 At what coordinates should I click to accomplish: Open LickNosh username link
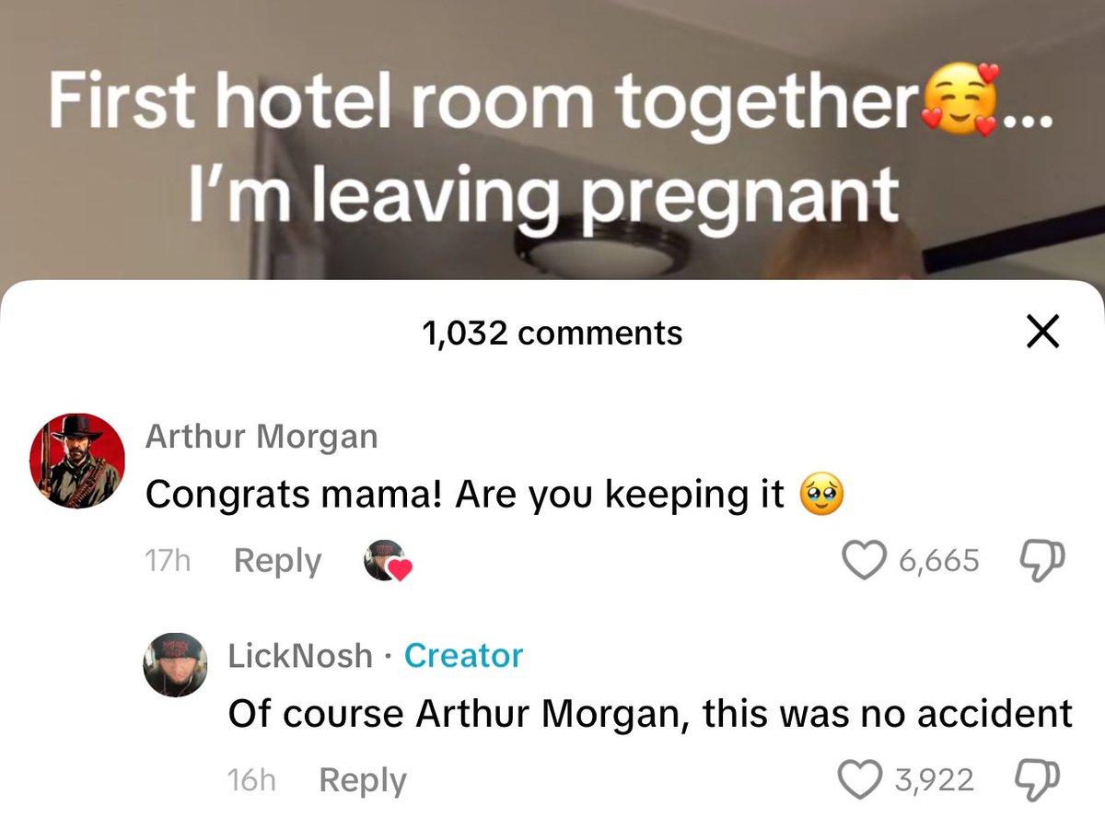pyautogui.click(x=300, y=655)
